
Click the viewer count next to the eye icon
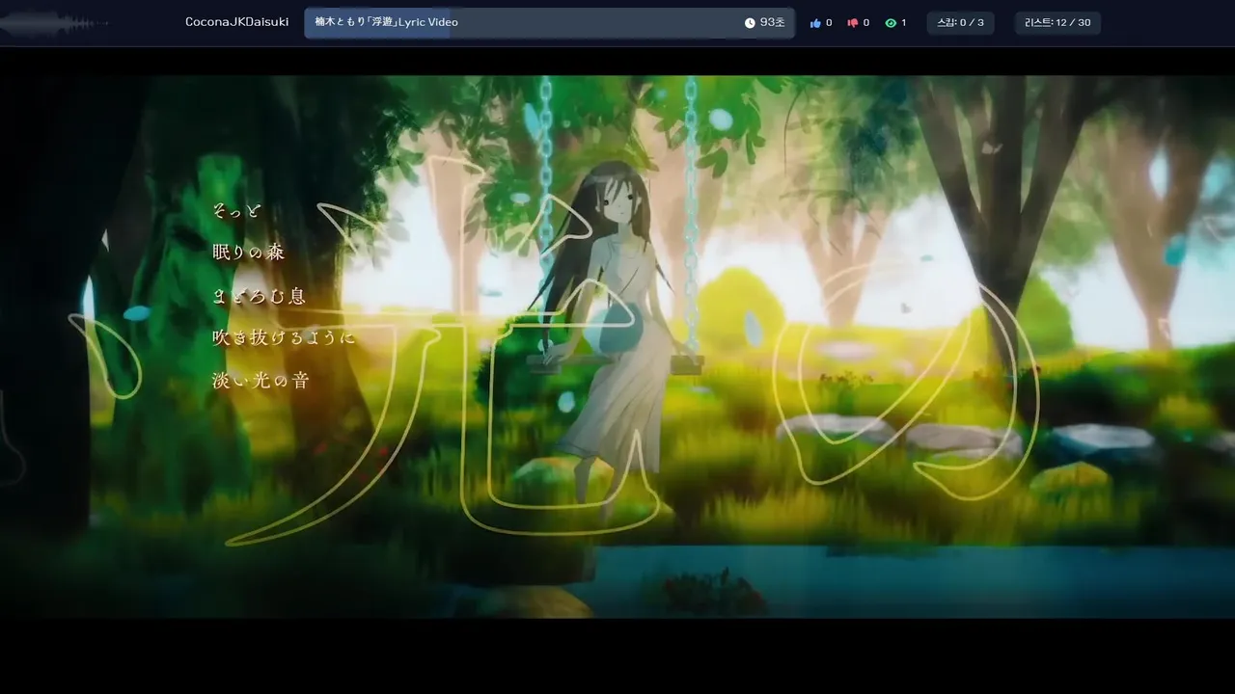tap(903, 23)
